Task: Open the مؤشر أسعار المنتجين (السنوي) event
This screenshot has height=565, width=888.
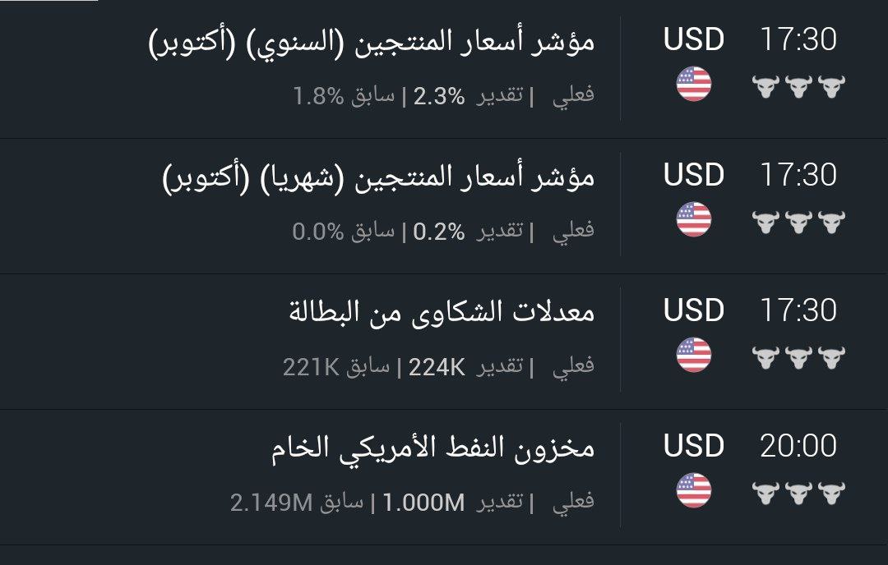Action: pos(372,42)
